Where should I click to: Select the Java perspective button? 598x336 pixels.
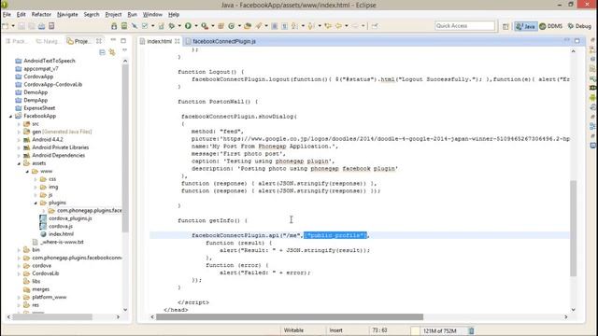coord(525,26)
